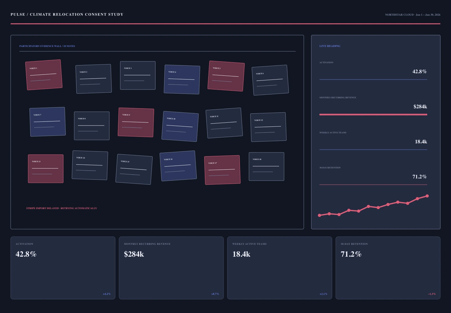Viewport: 451px width, 313px height.
Task: Click the Stripe import delayed status message
Action: click(61, 208)
